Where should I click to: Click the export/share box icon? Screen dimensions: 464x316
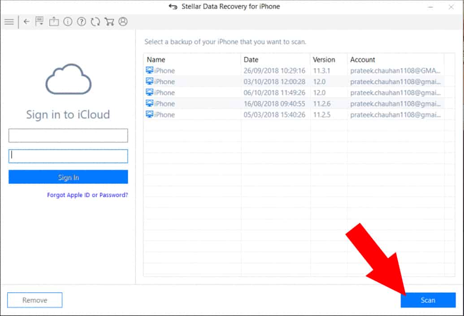pyautogui.click(x=54, y=22)
